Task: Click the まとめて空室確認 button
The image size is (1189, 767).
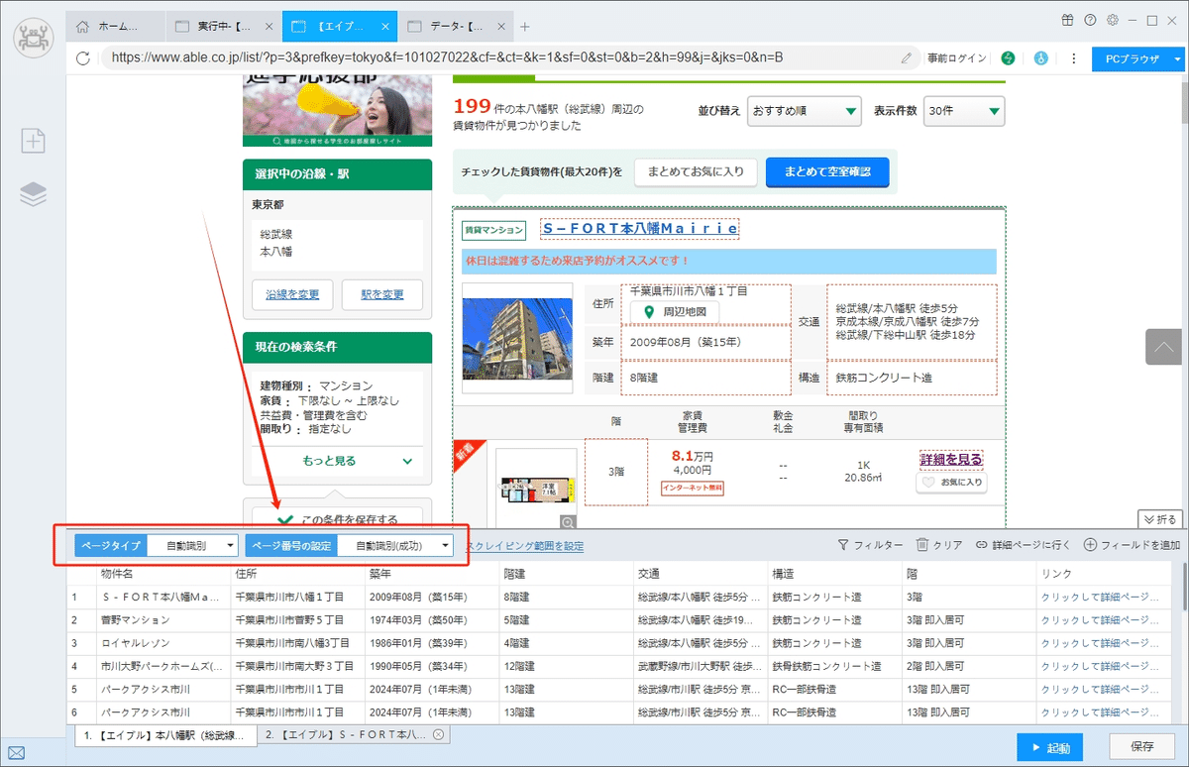Action: (827, 171)
